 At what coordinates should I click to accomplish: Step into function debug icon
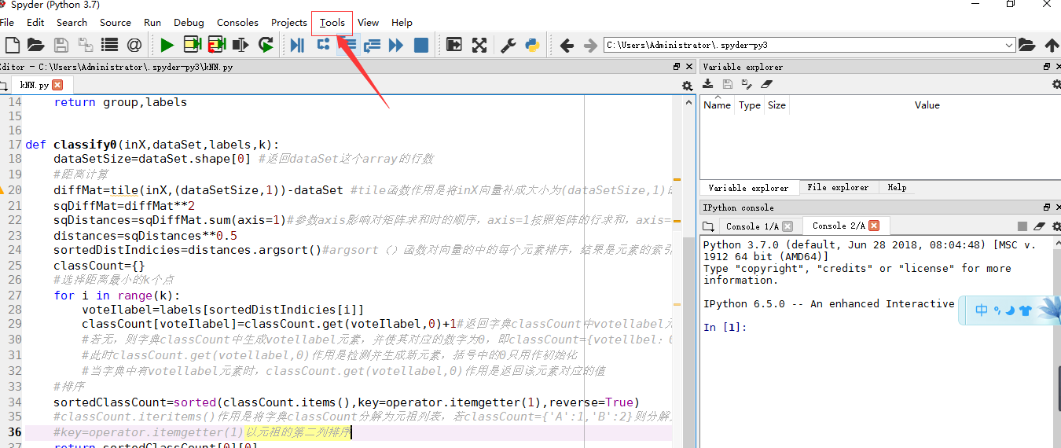click(x=347, y=45)
